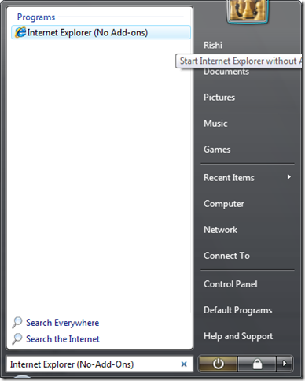Screen dimensions: 305x381
Task: Click the power button icon
Action: pyautogui.click(x=218, y=364)
